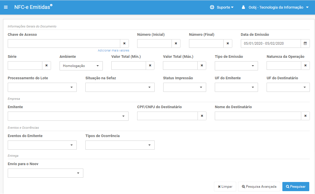Open the Suporte dropdown menu
The height and width of the screenshot is (194, 315).
225,7
